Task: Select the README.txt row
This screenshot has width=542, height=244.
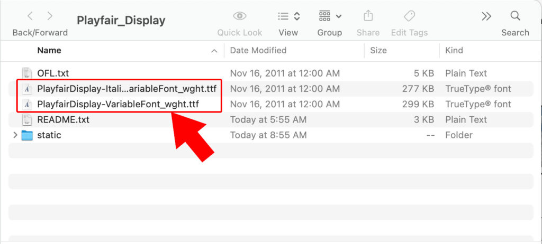Action: pos(270,120)
